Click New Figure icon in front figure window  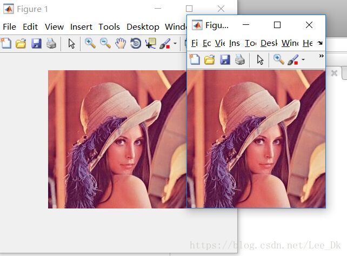(195, 59)
